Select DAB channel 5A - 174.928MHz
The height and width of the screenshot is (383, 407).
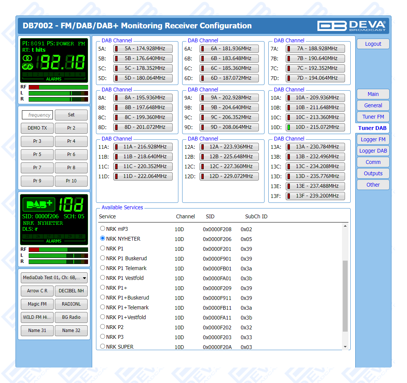(x=143, y=49)
